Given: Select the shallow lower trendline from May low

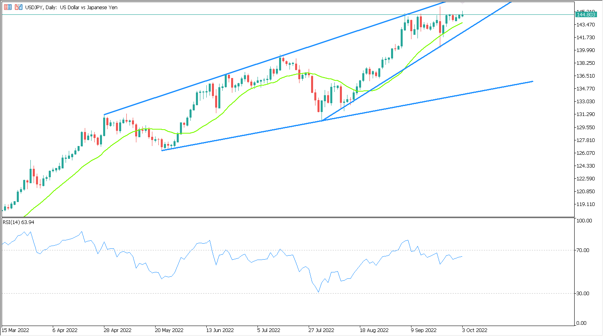Looking at the screenshot, I should 348,116.
